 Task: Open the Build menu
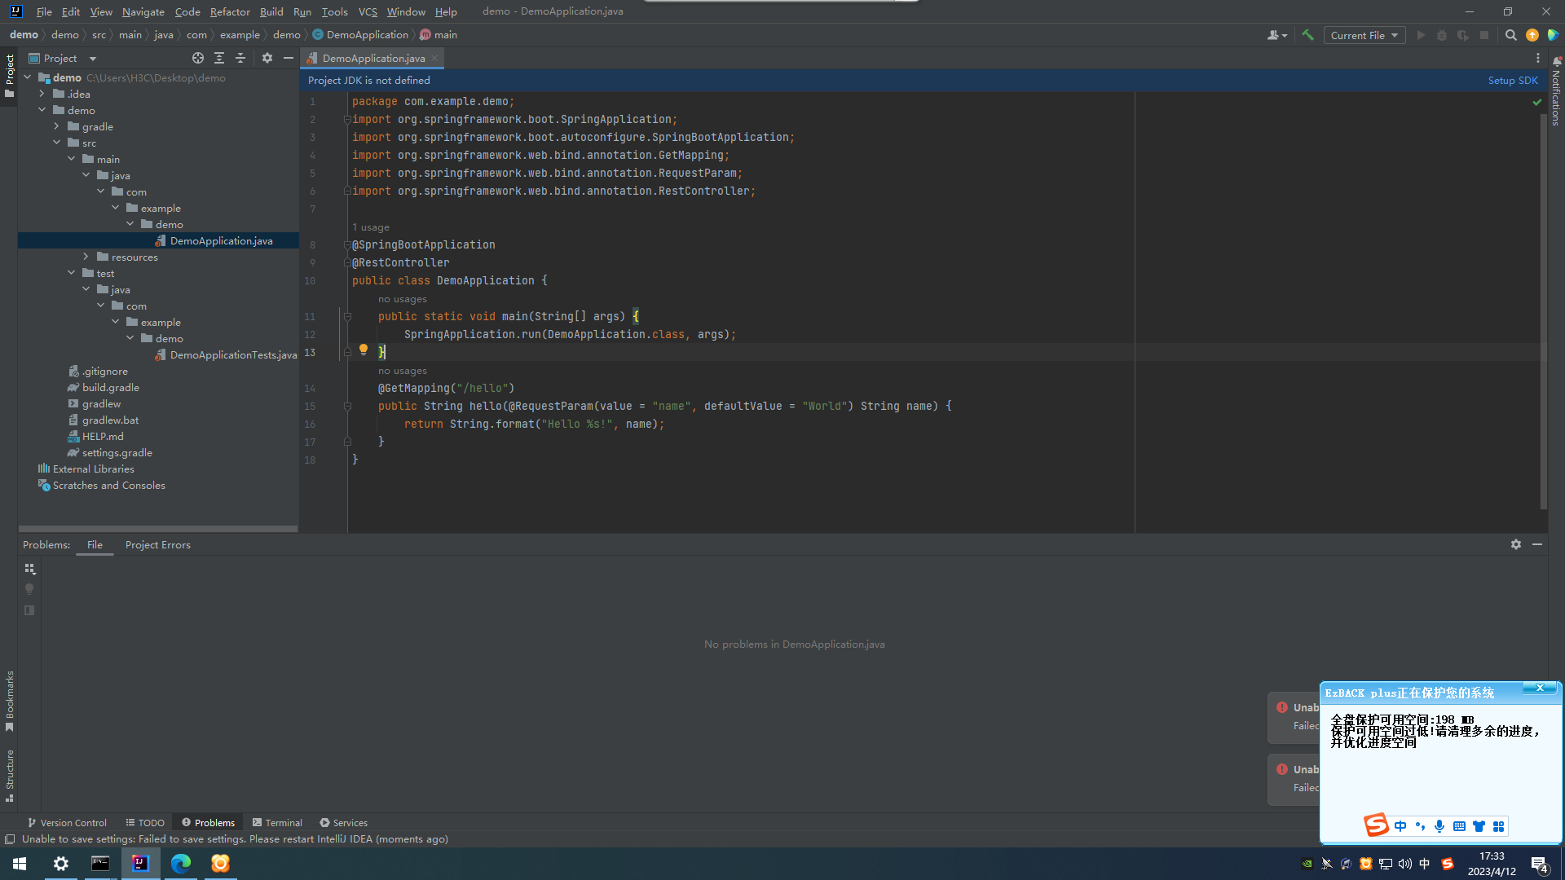pyautogui.click(x=271, y=11)
